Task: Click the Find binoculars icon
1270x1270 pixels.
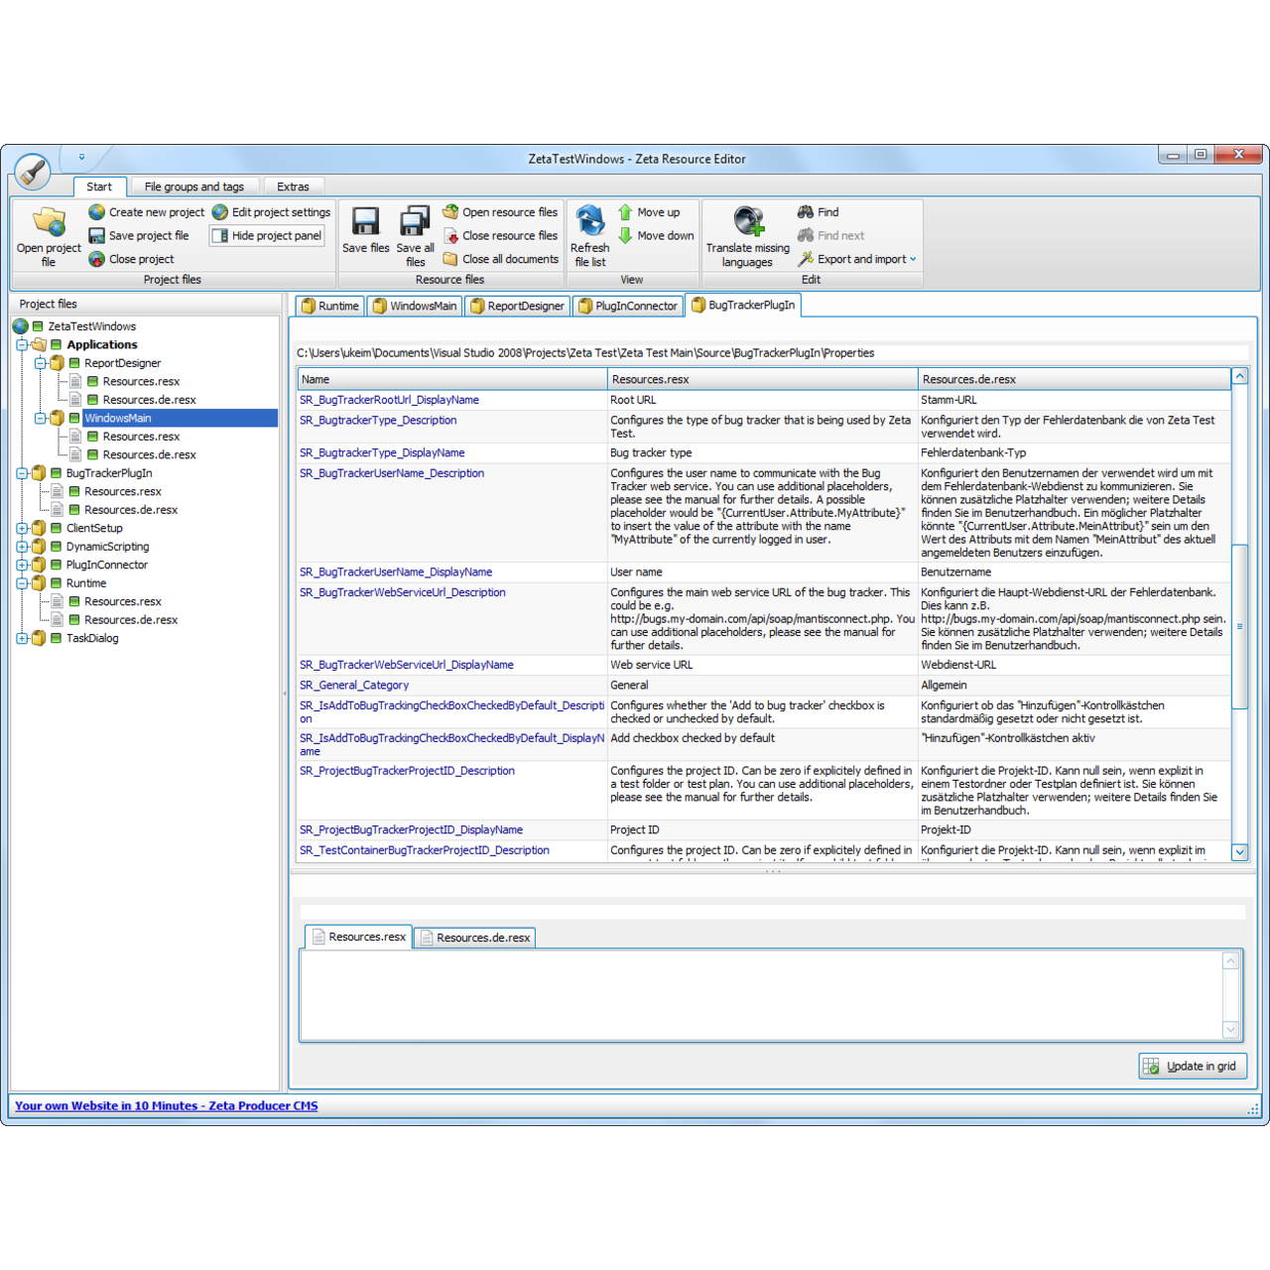Action: coord(806,212)
